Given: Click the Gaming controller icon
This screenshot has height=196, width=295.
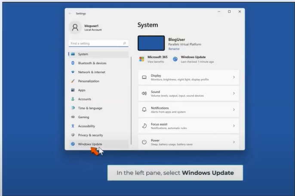Looking at the screenshot, I should point(73,117).
